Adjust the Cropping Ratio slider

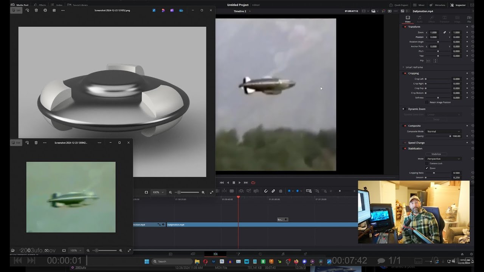[x=438, y=173]
